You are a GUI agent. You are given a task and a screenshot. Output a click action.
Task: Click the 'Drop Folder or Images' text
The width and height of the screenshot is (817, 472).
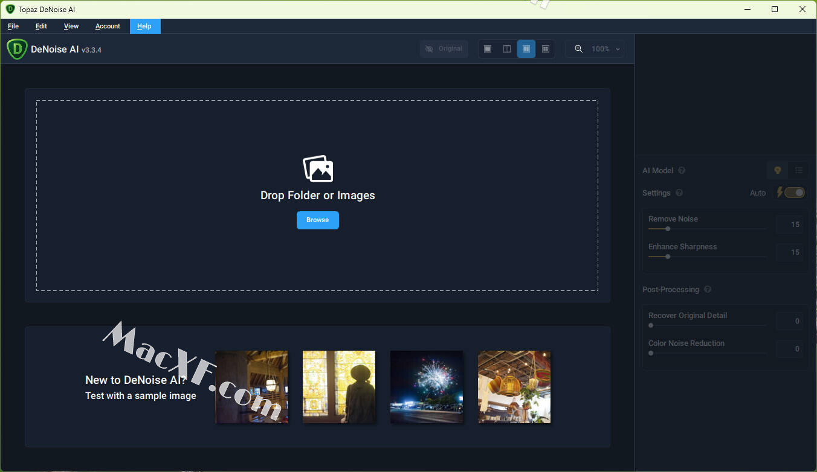tap(318, 196)
